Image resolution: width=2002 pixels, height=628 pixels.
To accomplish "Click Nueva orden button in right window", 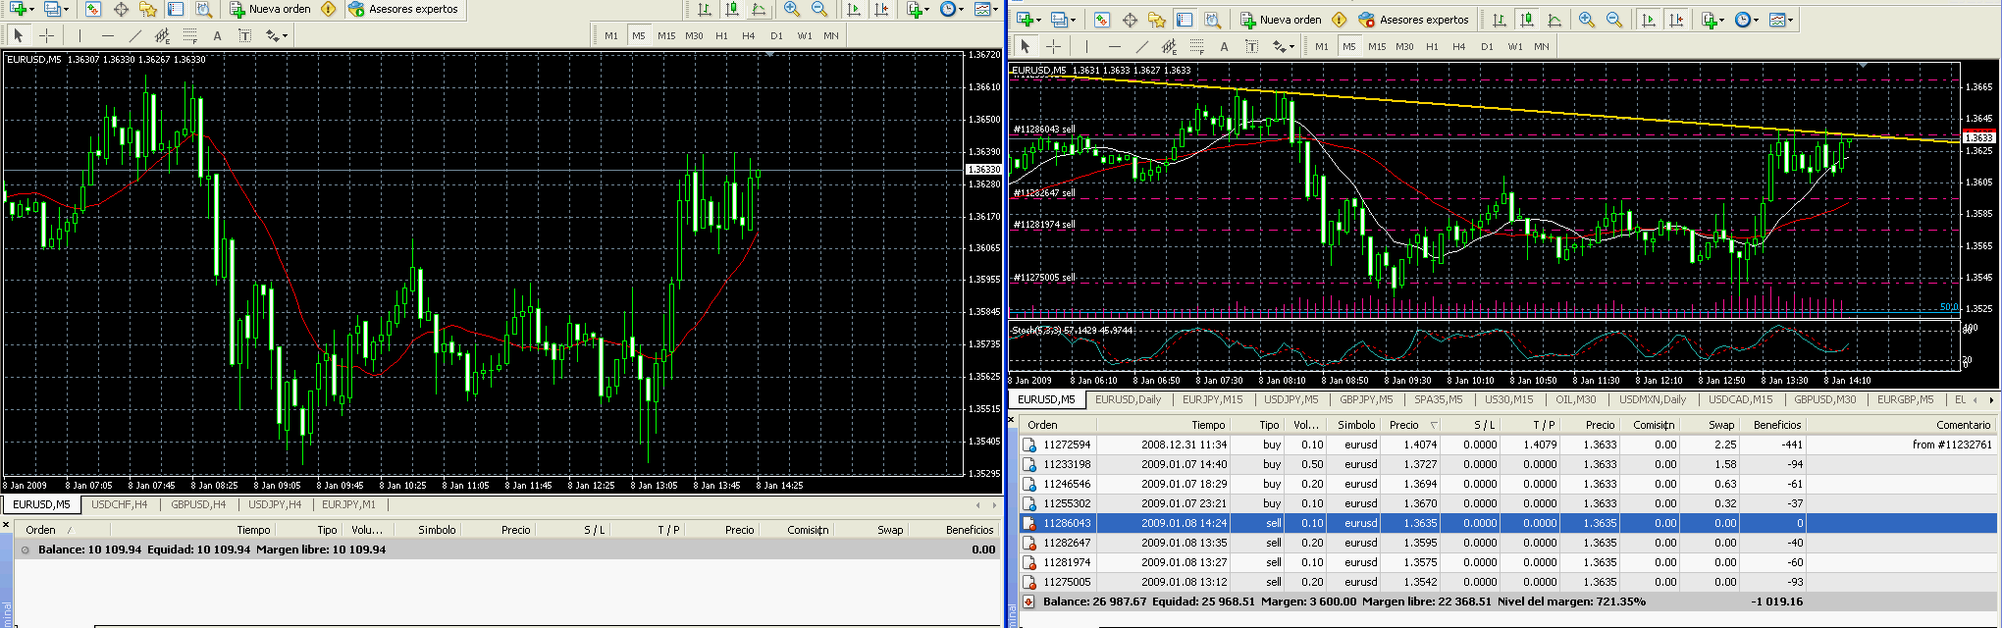I will coord(1281,20).
